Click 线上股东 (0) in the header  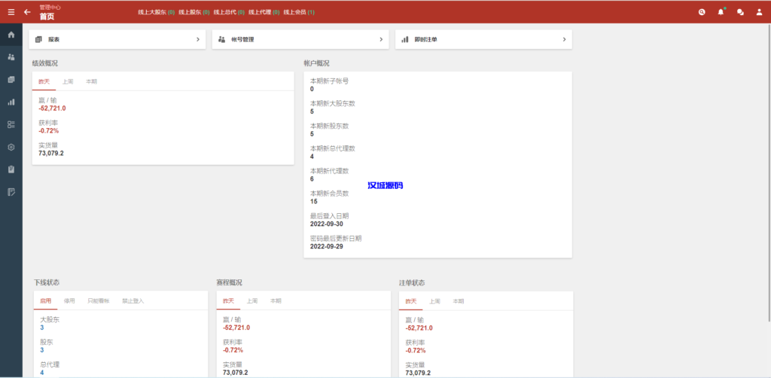[194, 12]
